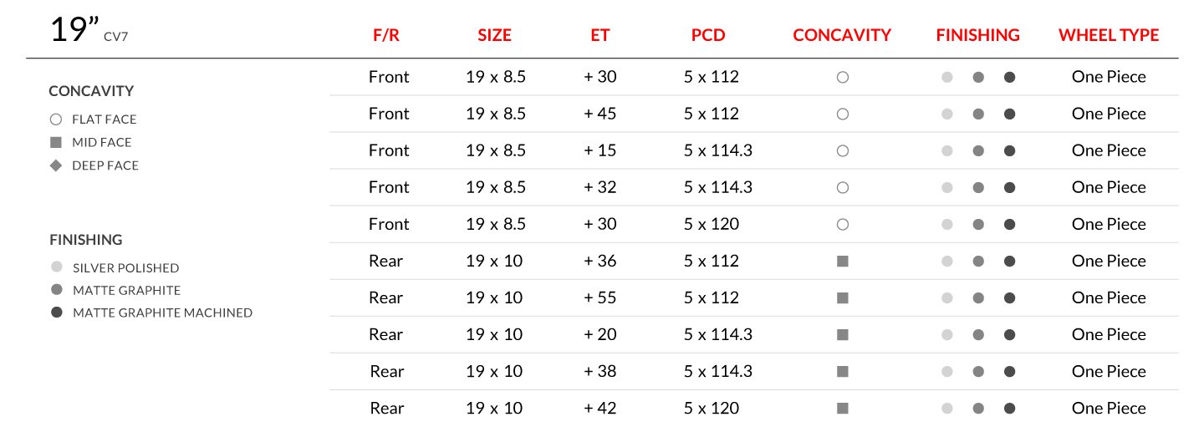Click the mid face square in the Rear +55 row
Screen dimensions: 1204x427
point(842,297)
